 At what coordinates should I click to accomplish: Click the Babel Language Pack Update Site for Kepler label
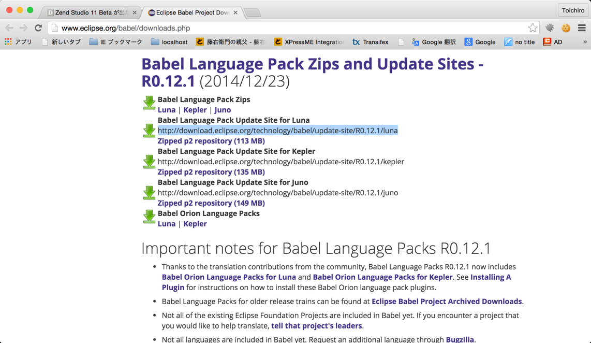(237, 151)
